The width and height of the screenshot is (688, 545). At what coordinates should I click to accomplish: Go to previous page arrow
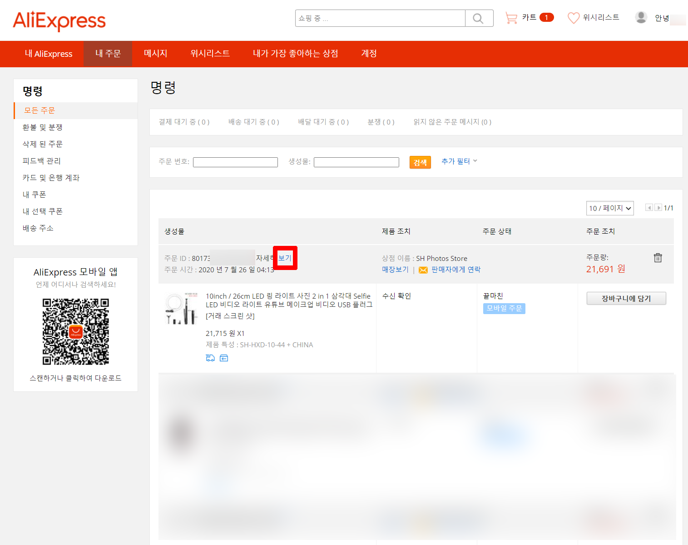click(x=649, y=208)
